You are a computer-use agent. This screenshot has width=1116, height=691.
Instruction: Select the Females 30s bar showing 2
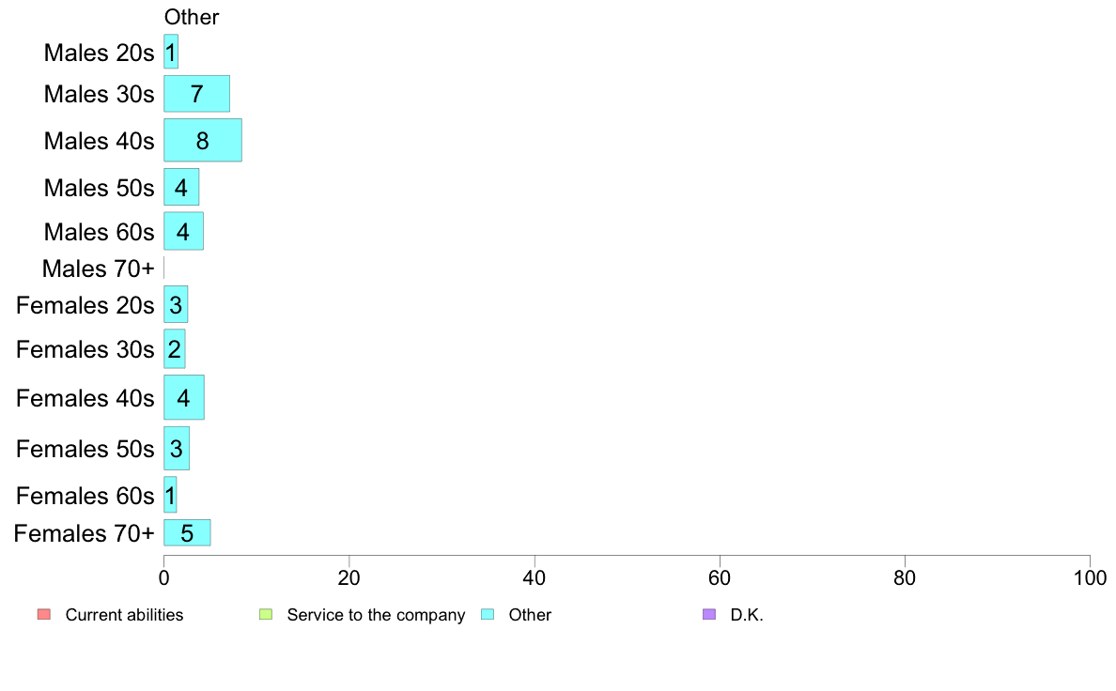pyautogui.click(x=175, y=348)
